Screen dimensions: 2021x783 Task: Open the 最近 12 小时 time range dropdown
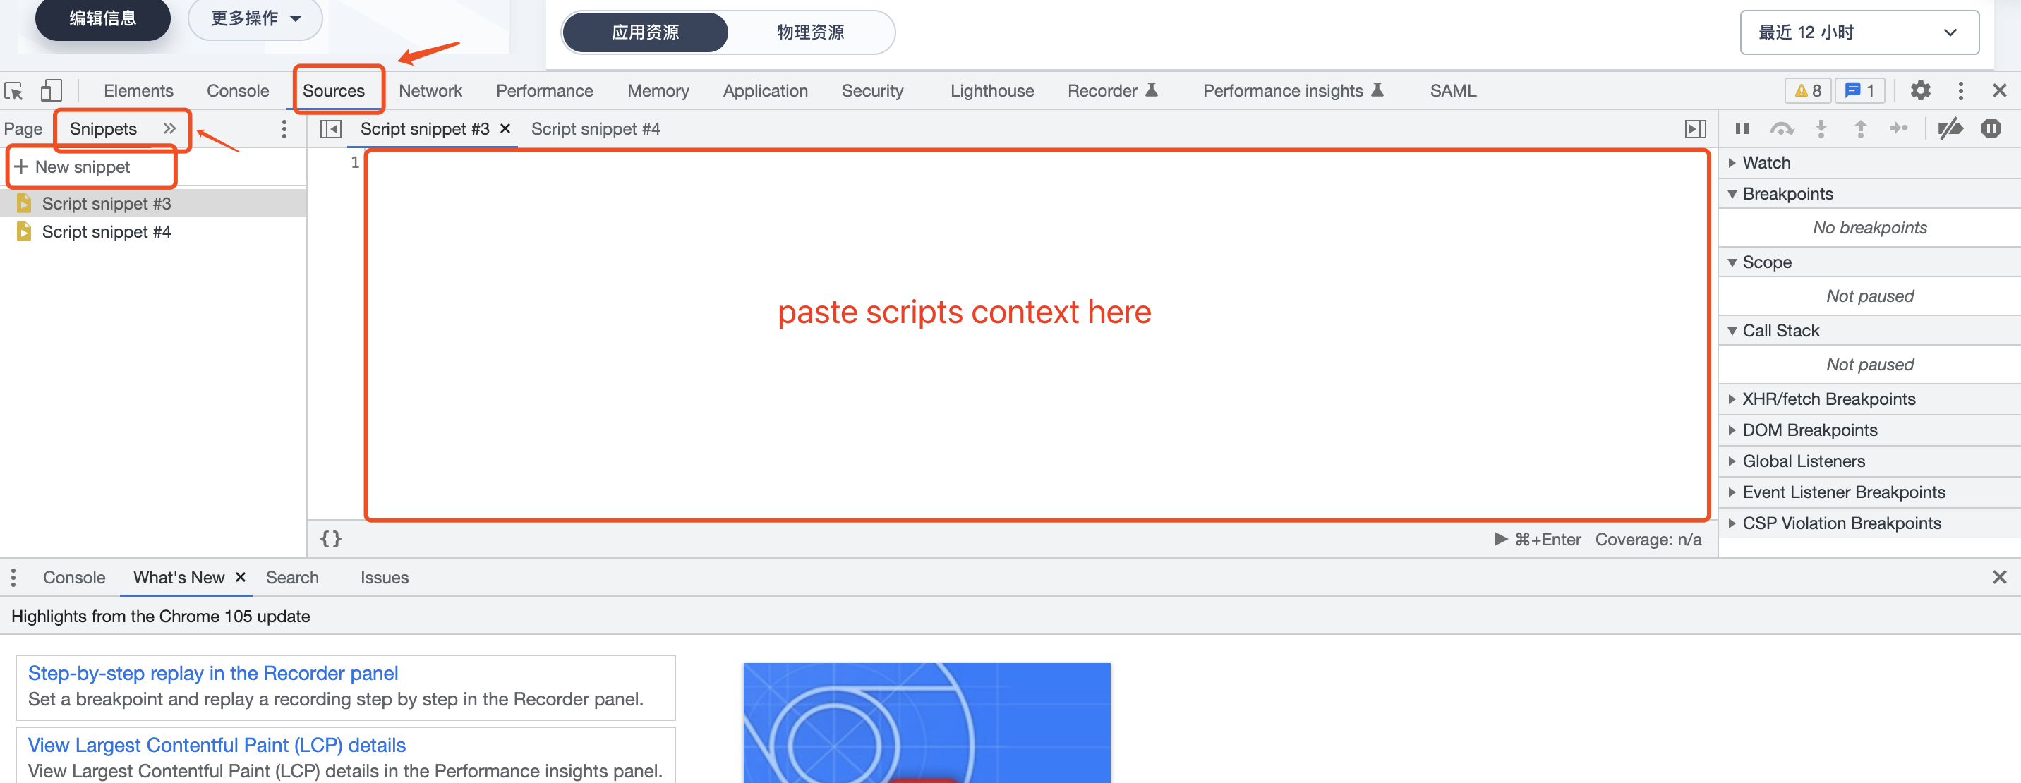pos(1859,33)
